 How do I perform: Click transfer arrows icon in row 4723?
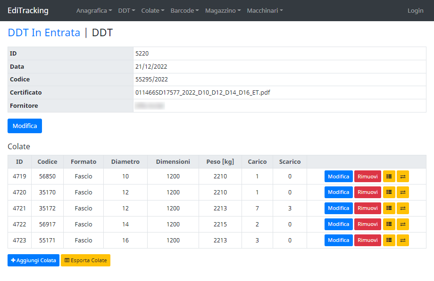(402, 241)
